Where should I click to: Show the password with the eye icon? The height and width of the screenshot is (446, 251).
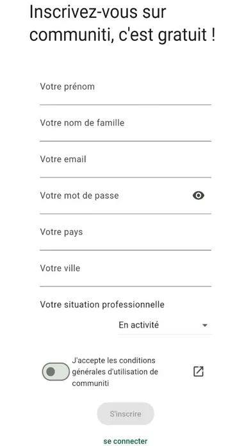(198, 195)
